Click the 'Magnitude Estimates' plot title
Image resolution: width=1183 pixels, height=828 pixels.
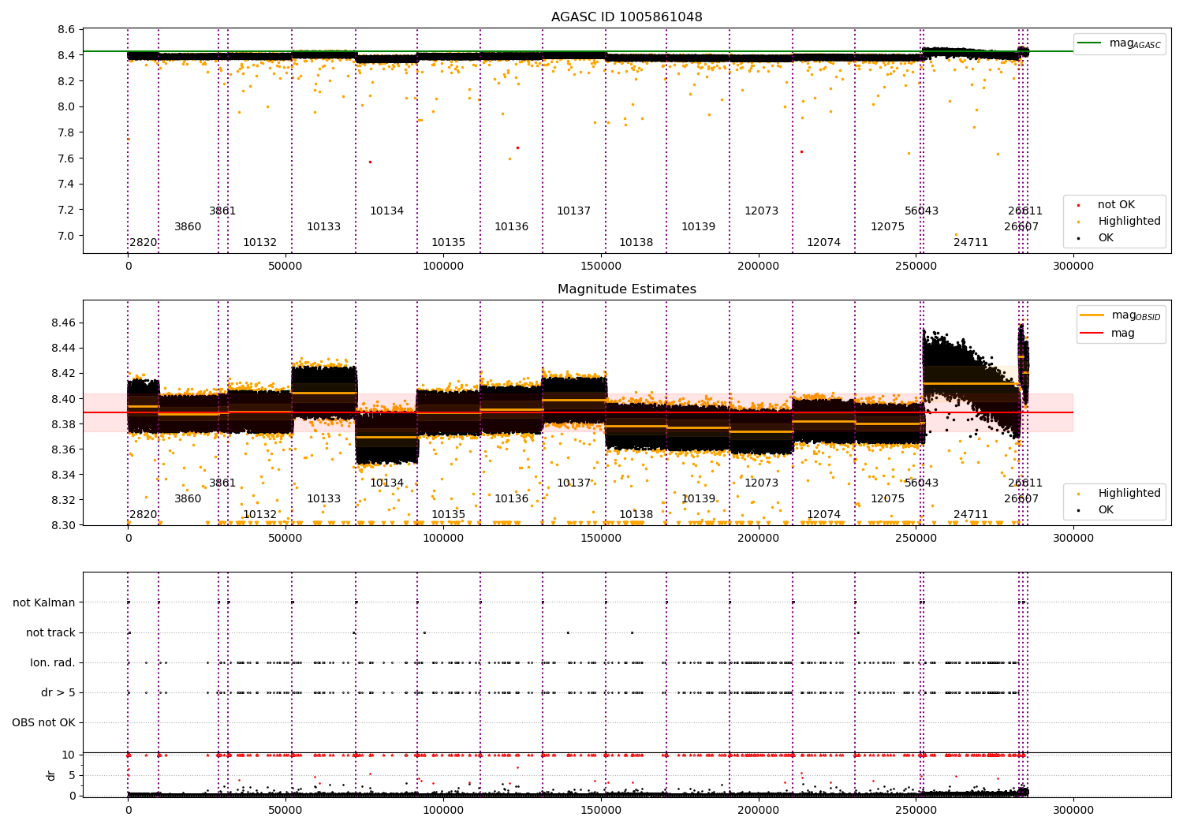pos(626,289)
